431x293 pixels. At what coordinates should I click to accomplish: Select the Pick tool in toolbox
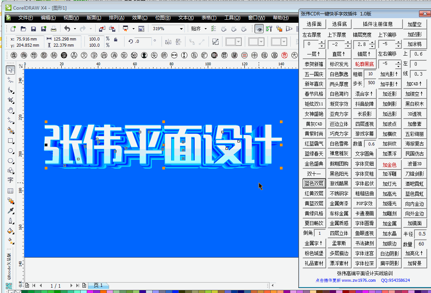(10, 70)
